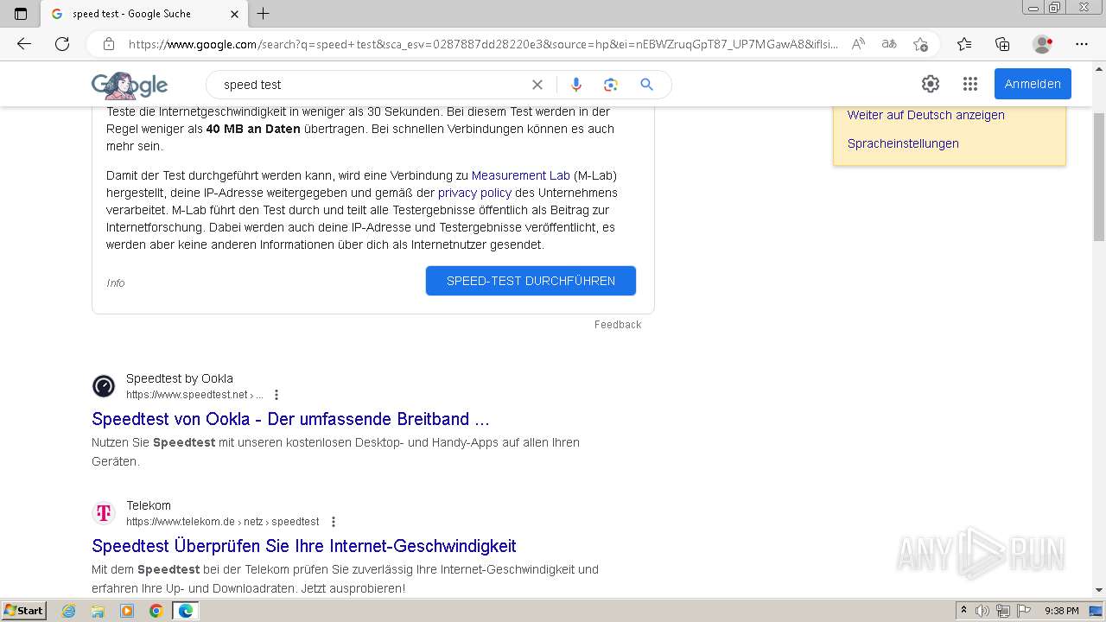Open the network tray icon
The image size is (1106, 622).
pos(1003,611)
